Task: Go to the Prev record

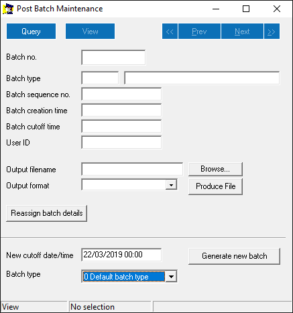Action: pos(199,32)
